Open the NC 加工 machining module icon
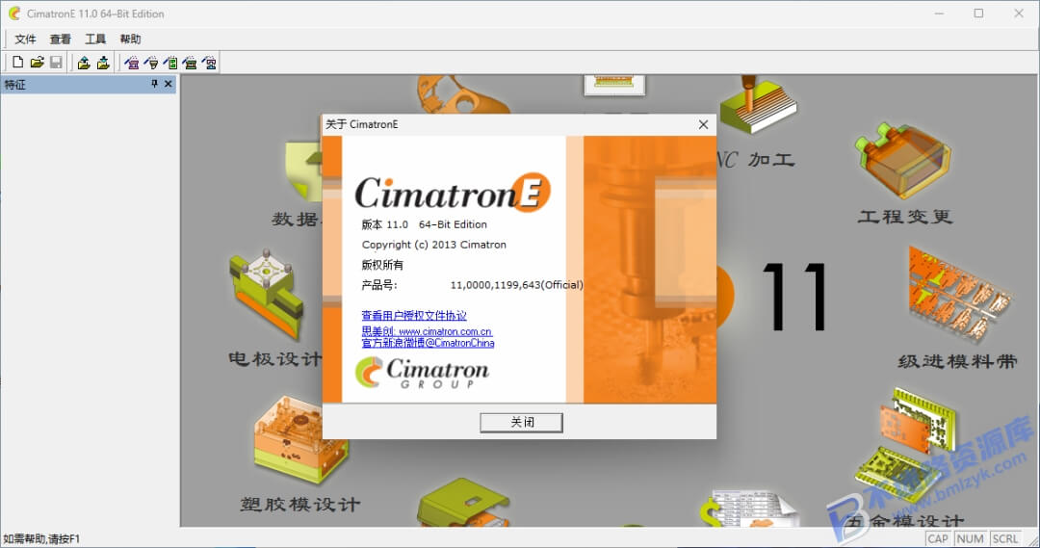The height and width of the screenshot is (548, 1040). click(x=758, y=105)
